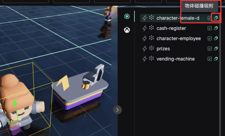Select the prizes item in the list

pyautogui.click(x=163, y=49)
